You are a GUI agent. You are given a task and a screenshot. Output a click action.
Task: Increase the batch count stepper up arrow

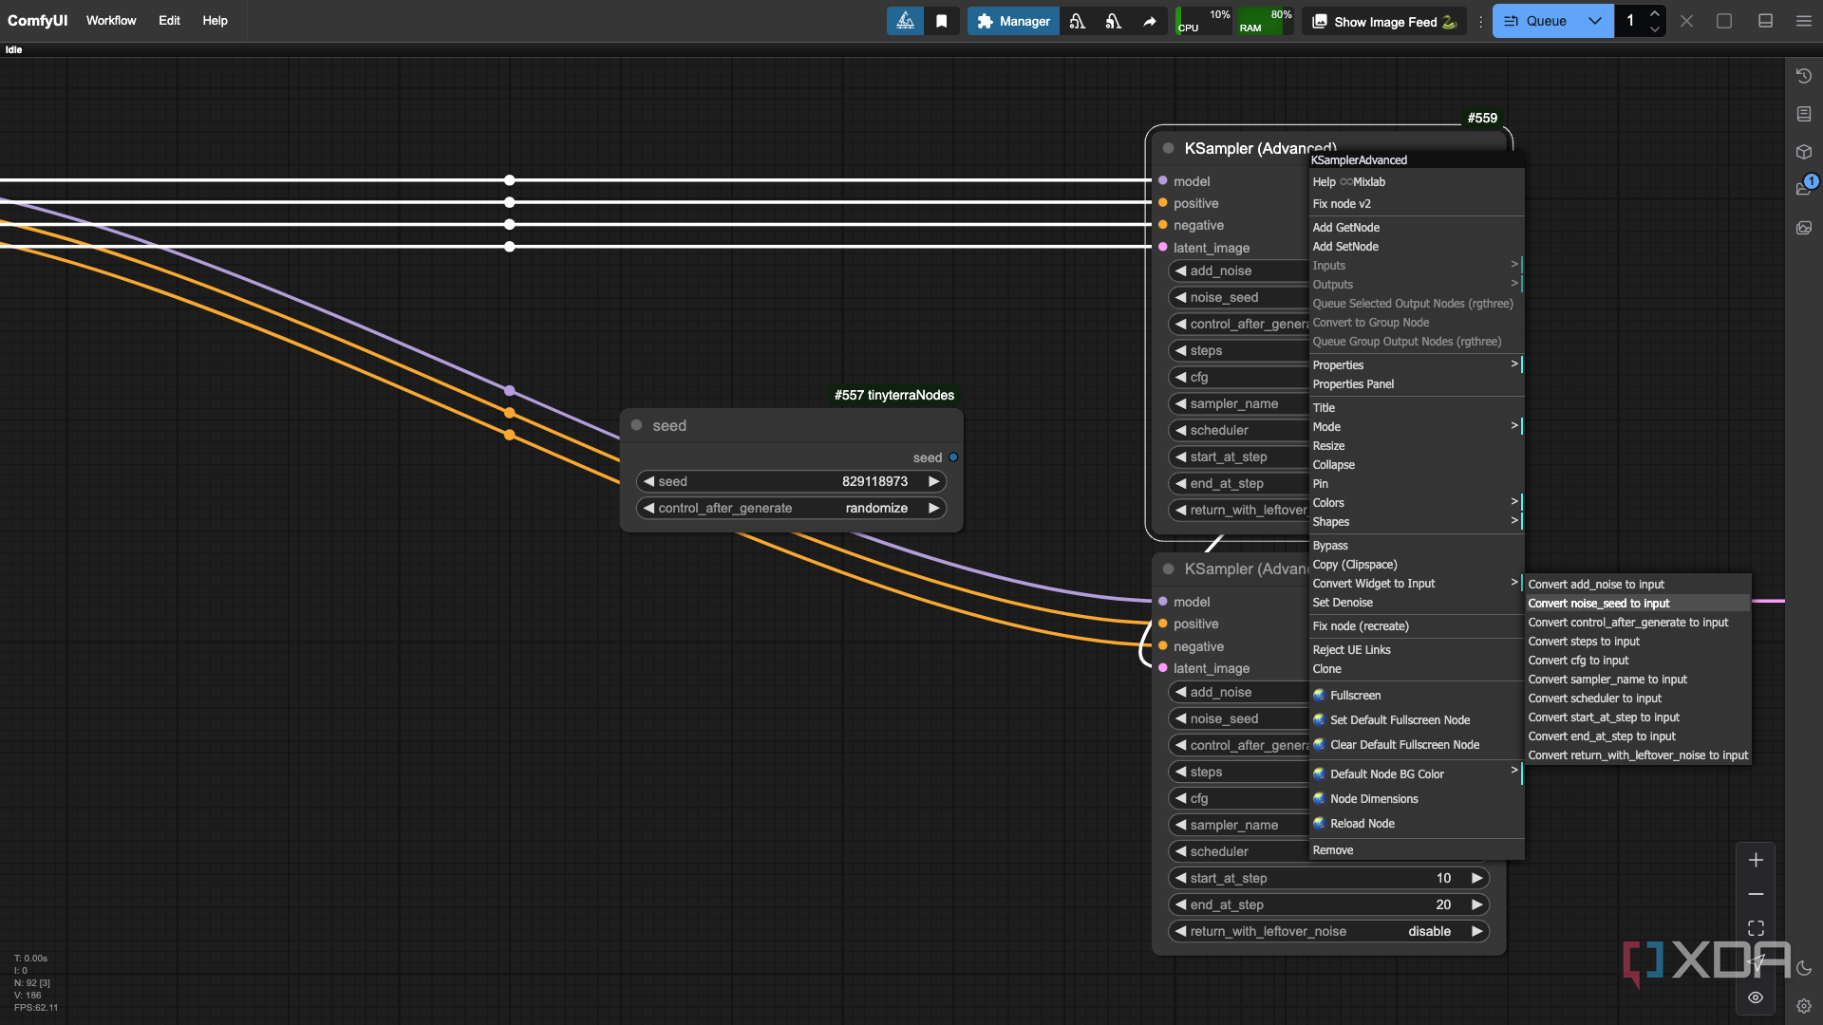tap(1655, 13)
